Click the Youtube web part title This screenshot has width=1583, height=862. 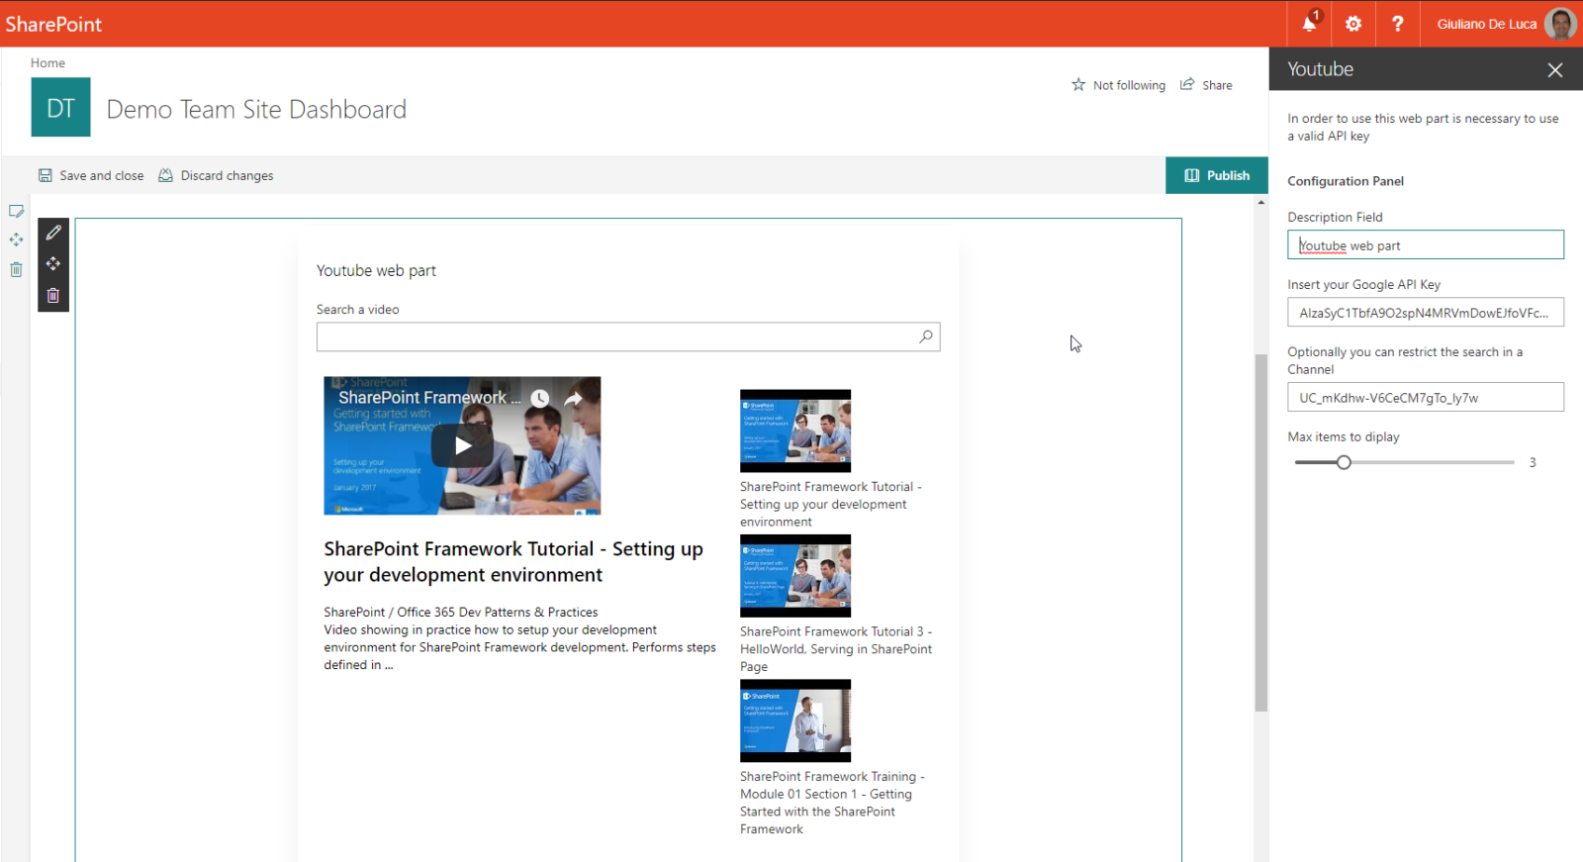[376, 270]
